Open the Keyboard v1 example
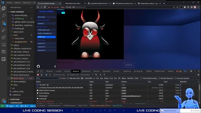Screen dimensions: 201x113 click(x=46, y=43)
